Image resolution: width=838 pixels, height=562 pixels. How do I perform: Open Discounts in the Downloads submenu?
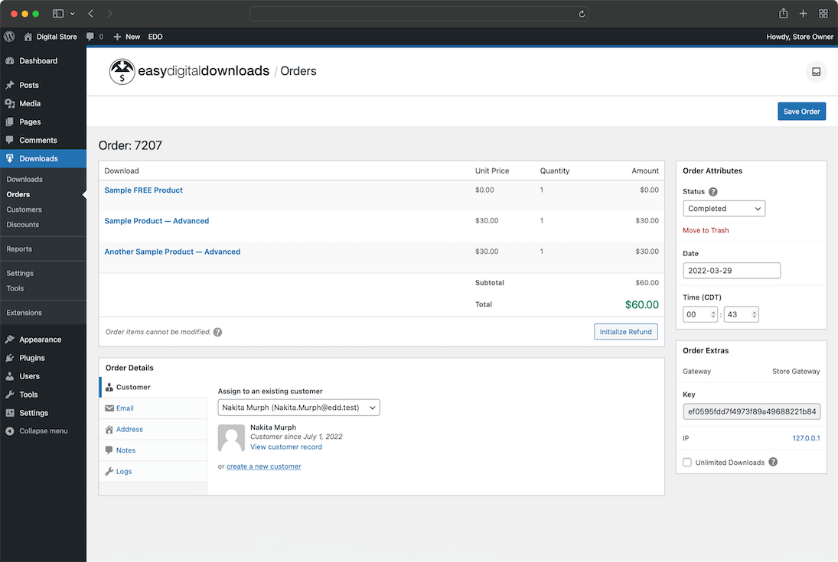point(23,225)
